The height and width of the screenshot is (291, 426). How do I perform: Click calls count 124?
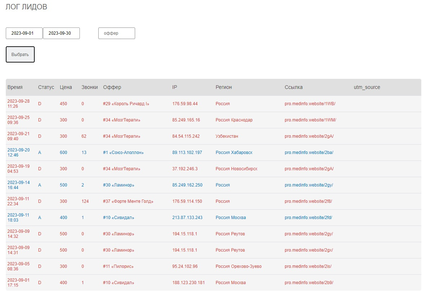coord(85,201)
